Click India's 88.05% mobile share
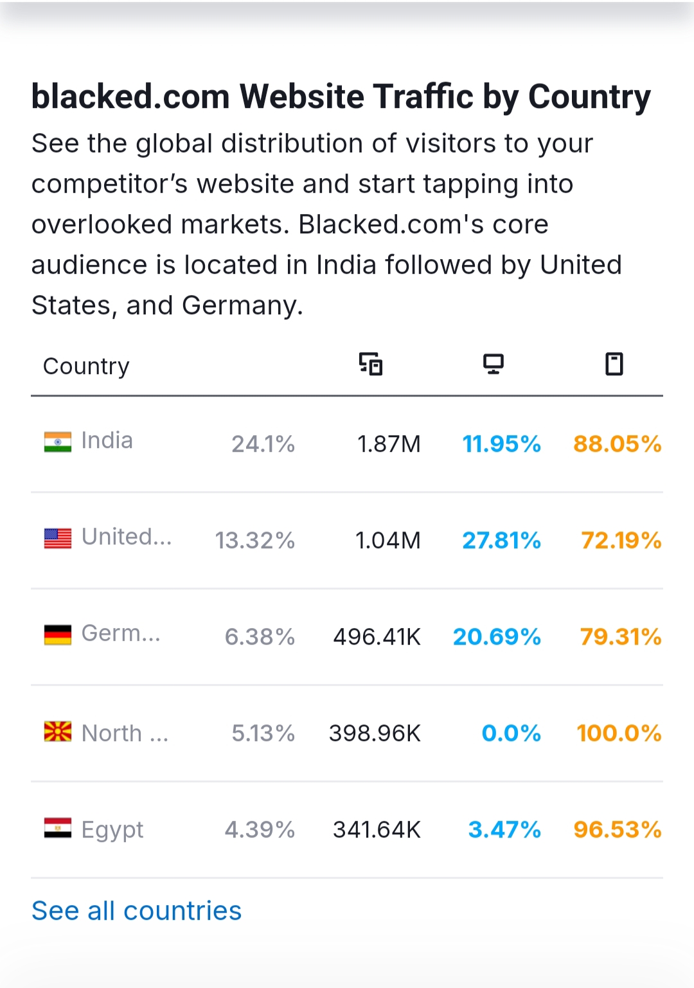This screenshot has height=988, width=694. (x=617, y=444)
